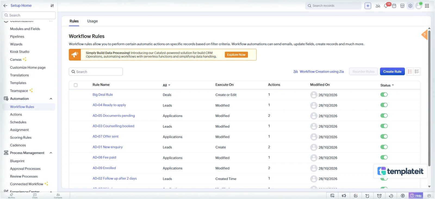The image size is (435, 199).
Task: Click the Search records box in the top bar
Action: coord(333,6)
